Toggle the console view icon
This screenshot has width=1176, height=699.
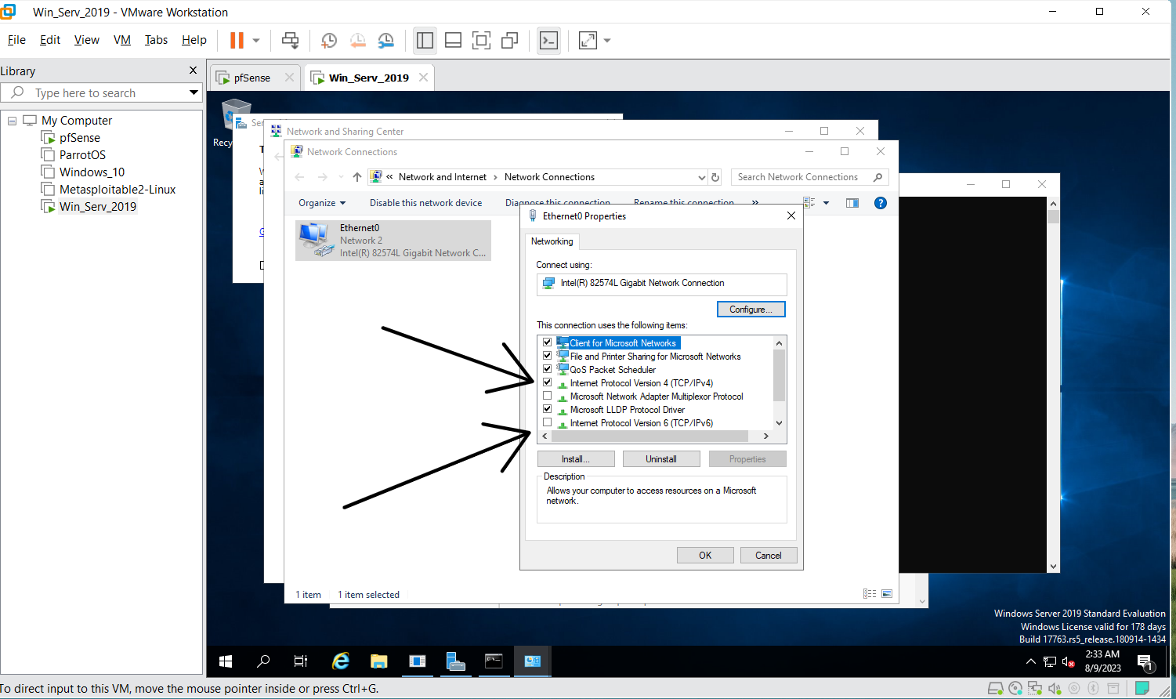point(548,40)
